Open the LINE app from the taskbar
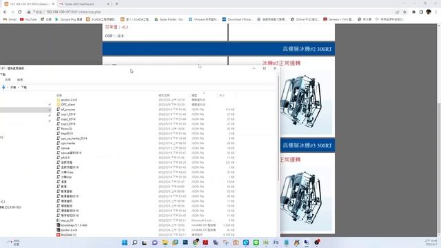441x248 pixels. [x=256, y=242]
